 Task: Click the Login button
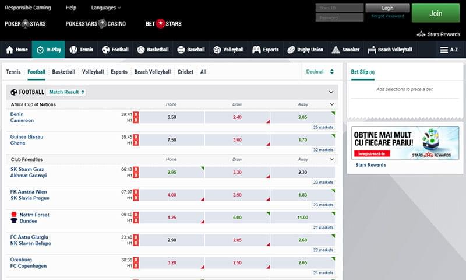pos(387,8)
